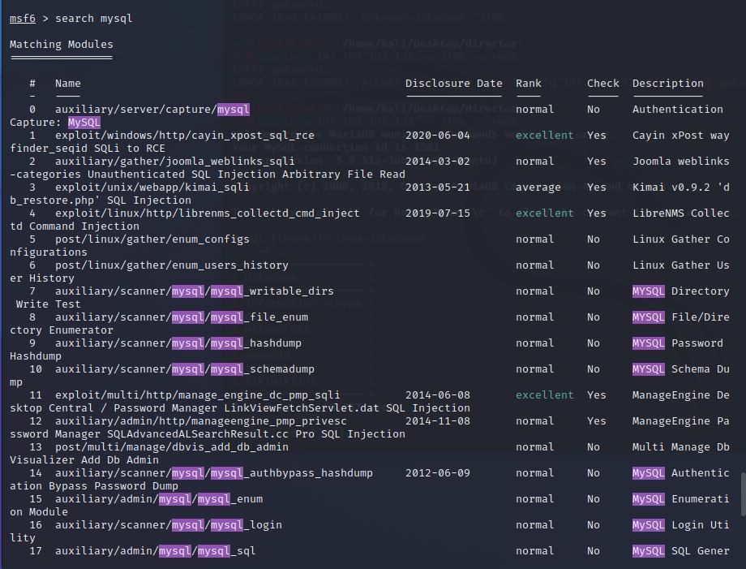Click disclosure date 2013-05-21
746x569 pixels.
point(438,188)
